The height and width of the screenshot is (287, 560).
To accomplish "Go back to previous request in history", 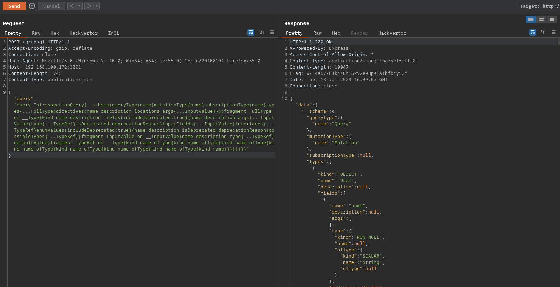I will (72, 6).
